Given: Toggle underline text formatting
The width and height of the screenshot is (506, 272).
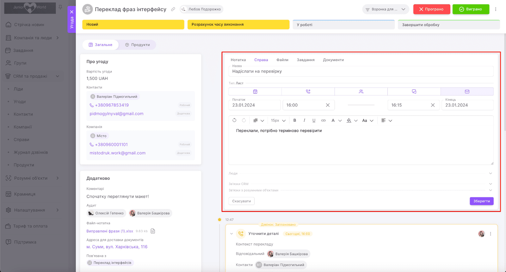Looking at the screenshot, I should pyautogui.click(x=314, y=120).
